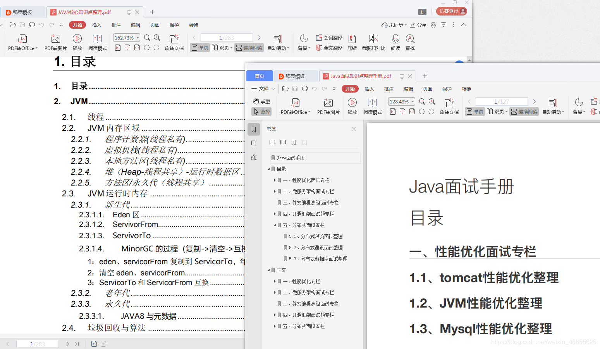Open 批注 ribbon tab in front window
This screenshot has height=349, width=600.
389,89
